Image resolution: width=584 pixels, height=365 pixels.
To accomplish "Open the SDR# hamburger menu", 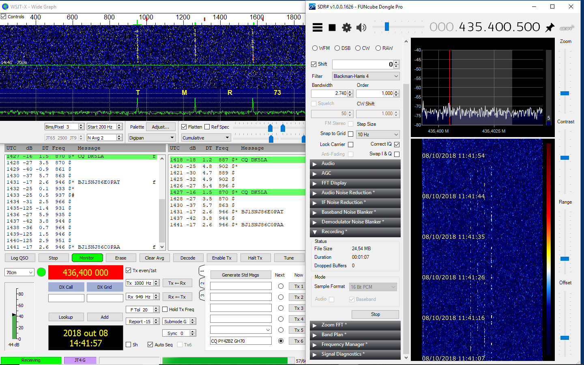I will click(x=318, y=27).
